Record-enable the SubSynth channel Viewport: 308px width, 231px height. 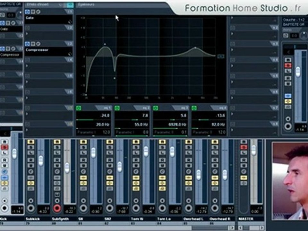tap(57, 208)
